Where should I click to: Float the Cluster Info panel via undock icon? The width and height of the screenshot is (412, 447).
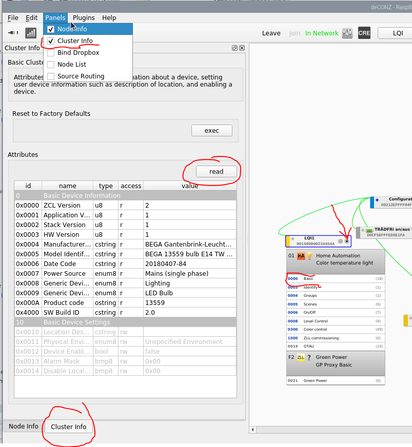point(234,48)
